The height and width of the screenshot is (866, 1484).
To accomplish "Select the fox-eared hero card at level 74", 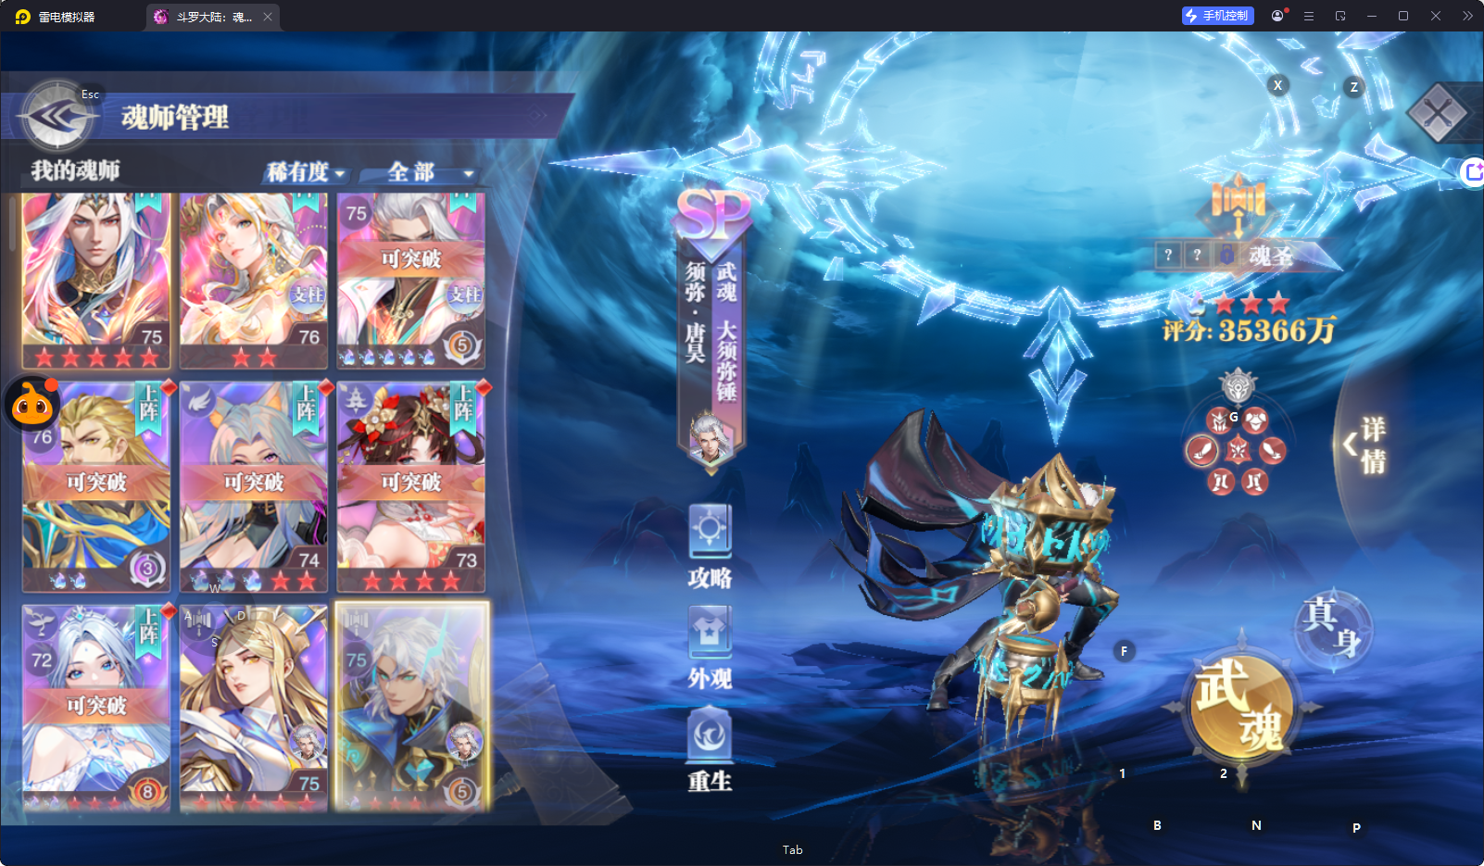I will click(254, 486).
